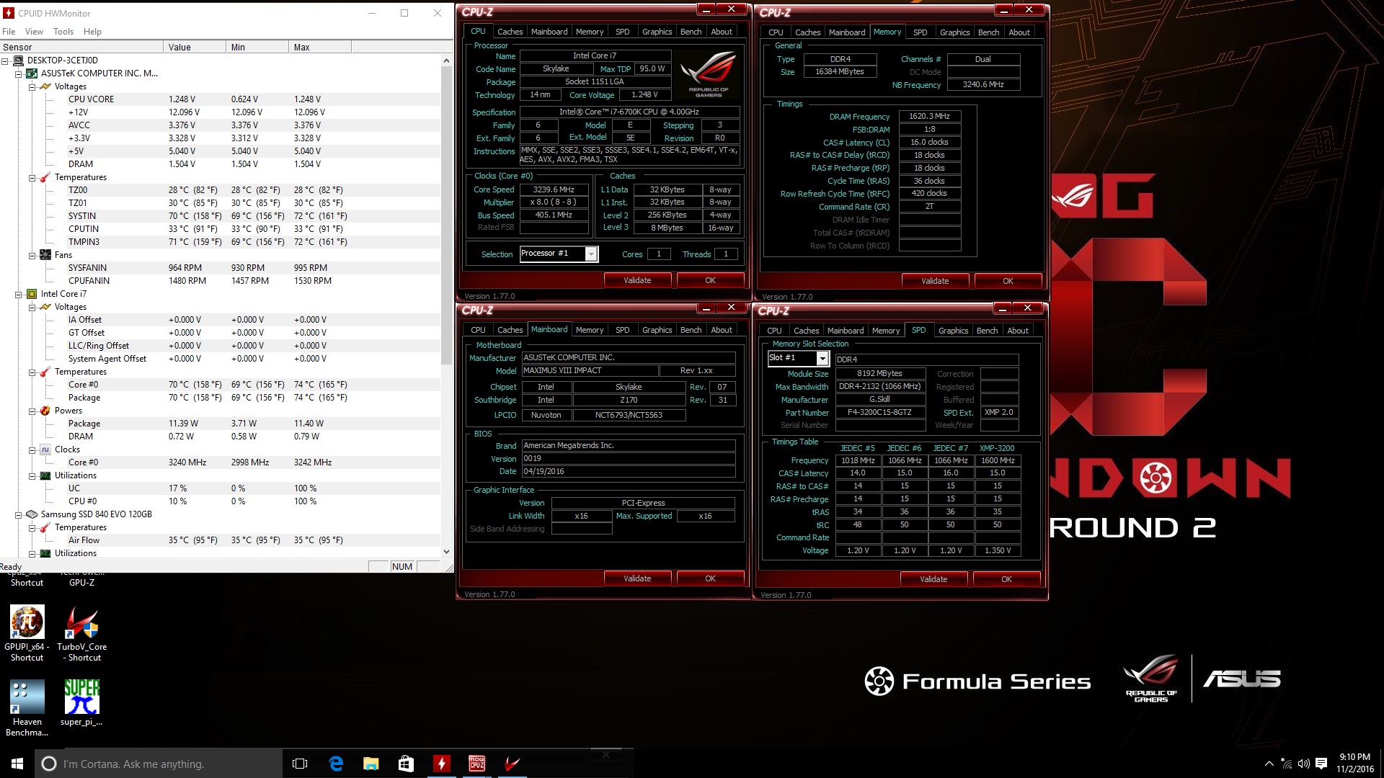Open the taskbar clock and date

(x=1354, y=764)
